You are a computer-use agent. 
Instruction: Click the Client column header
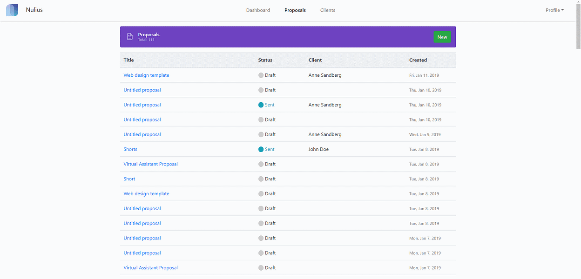315,60
